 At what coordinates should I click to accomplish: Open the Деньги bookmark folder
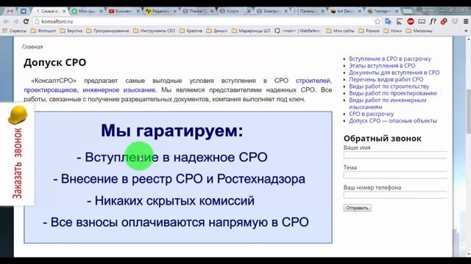[217, 31]
